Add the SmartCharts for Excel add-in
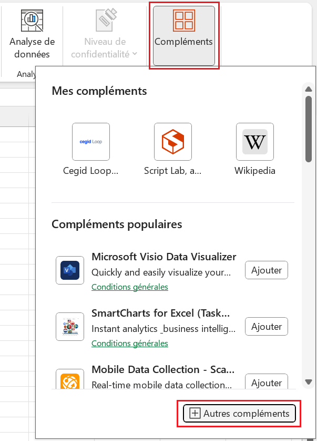This screenshot has height=441, width=317. [267, 326]
